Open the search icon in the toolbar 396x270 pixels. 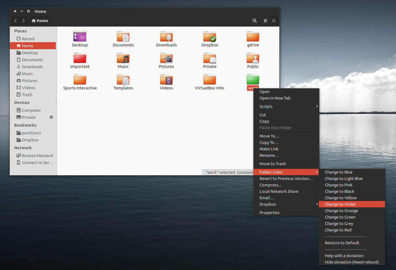click(255, 20)
